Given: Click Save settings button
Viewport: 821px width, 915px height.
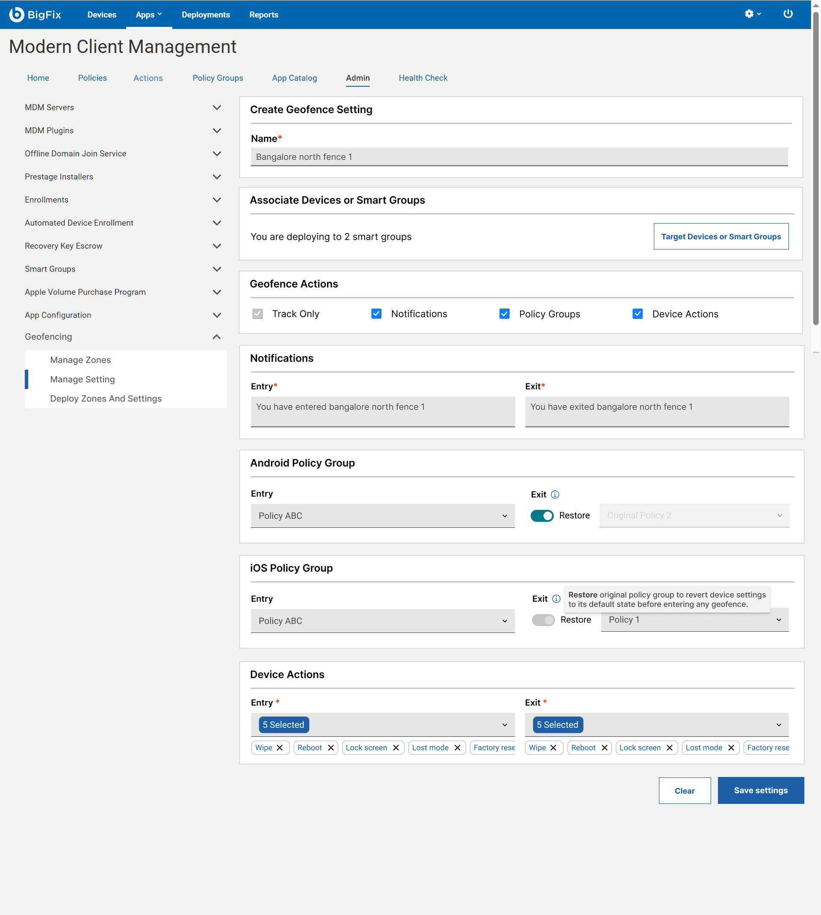Looking at the screenshot, I should tap(761, 790).
